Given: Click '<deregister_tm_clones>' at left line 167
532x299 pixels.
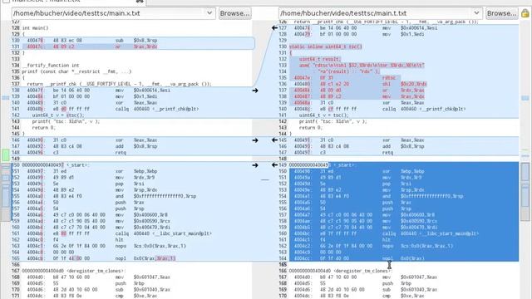Looking at the screenshot, I should coord(96,271).
